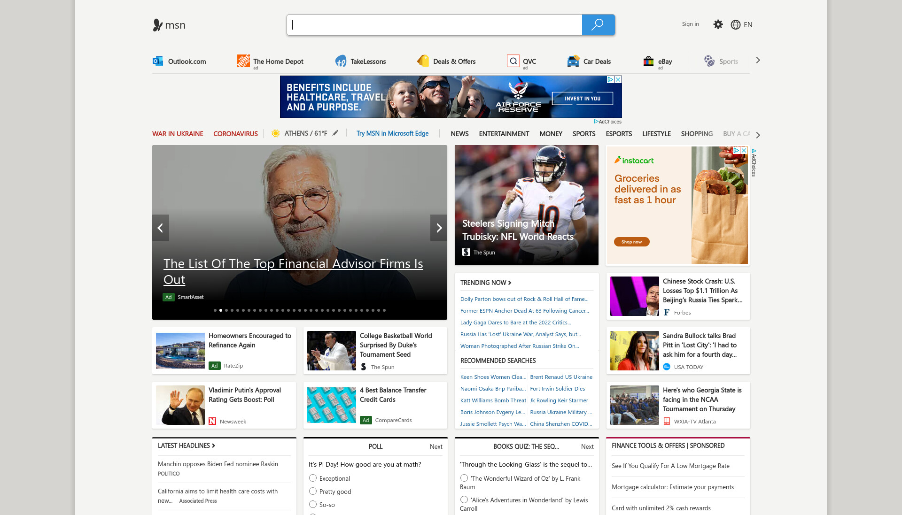Go to Next in the POLL card
The height and width of the screenshot is (515, 902).
click(436, 446)
